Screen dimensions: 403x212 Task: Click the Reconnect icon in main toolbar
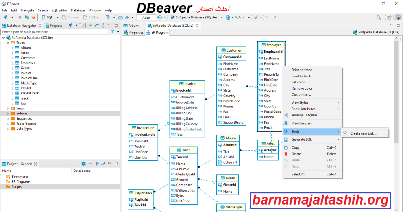click(27, 17)
